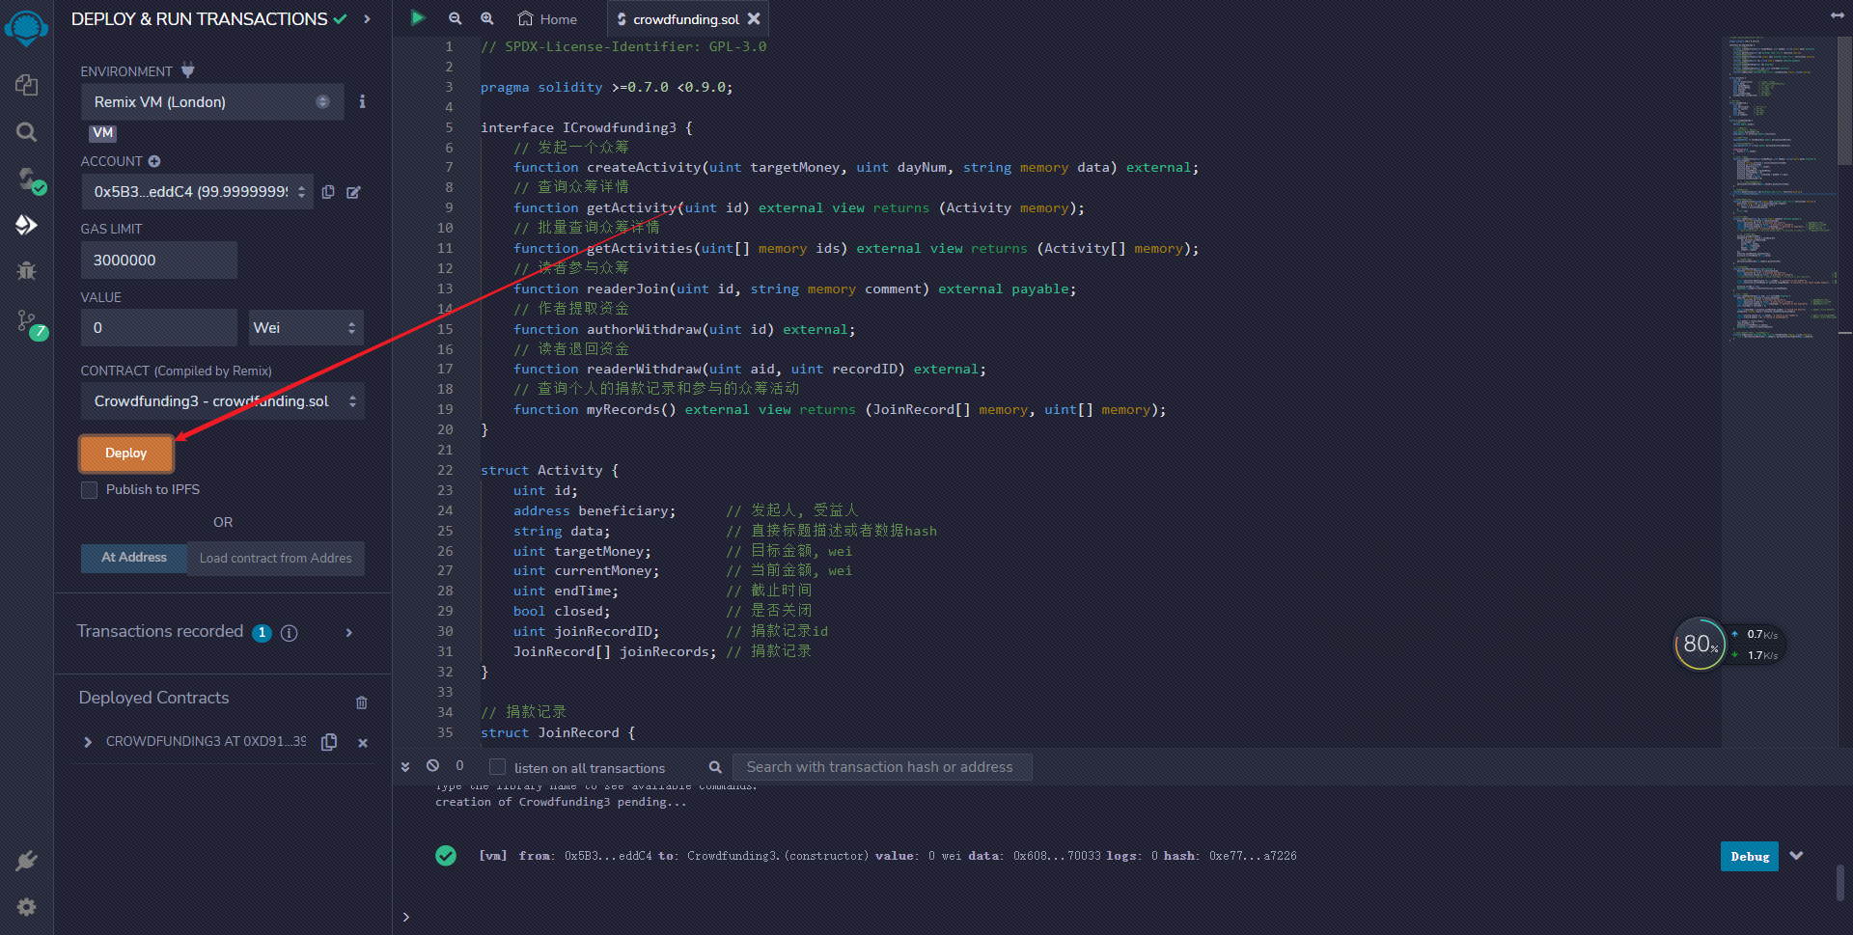This screenshot has width=1853, height=935.
Task: Switch to the Home tab
Action: [547, 18]
